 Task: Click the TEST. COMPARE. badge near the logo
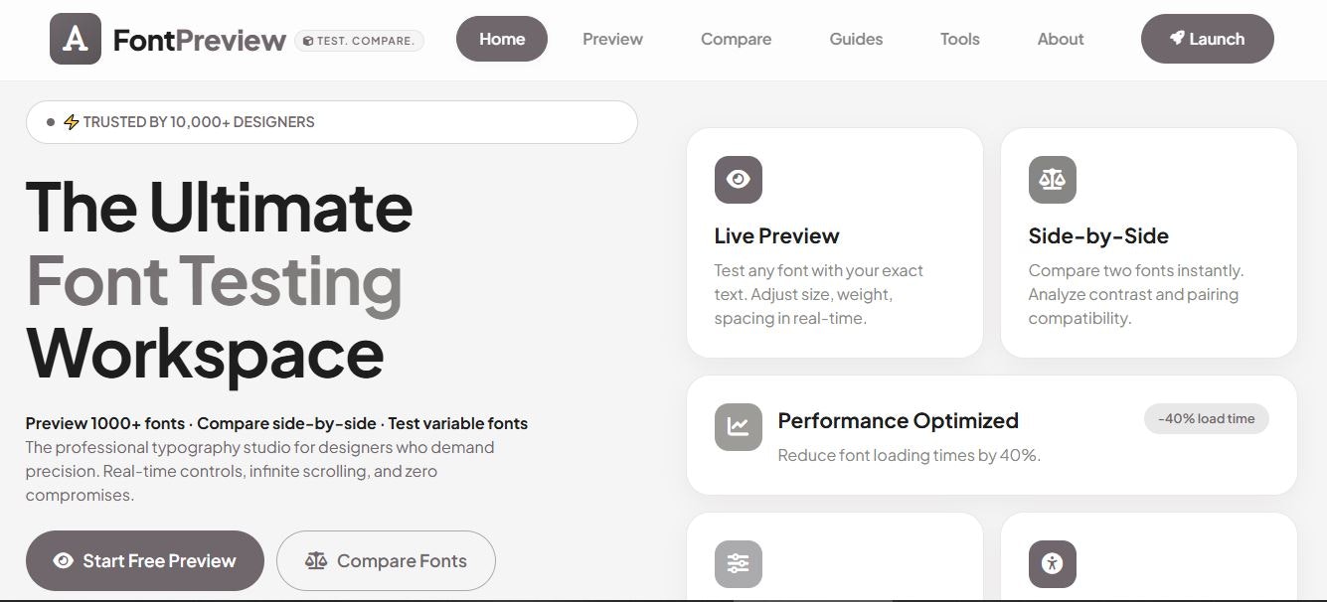[359, 41]
